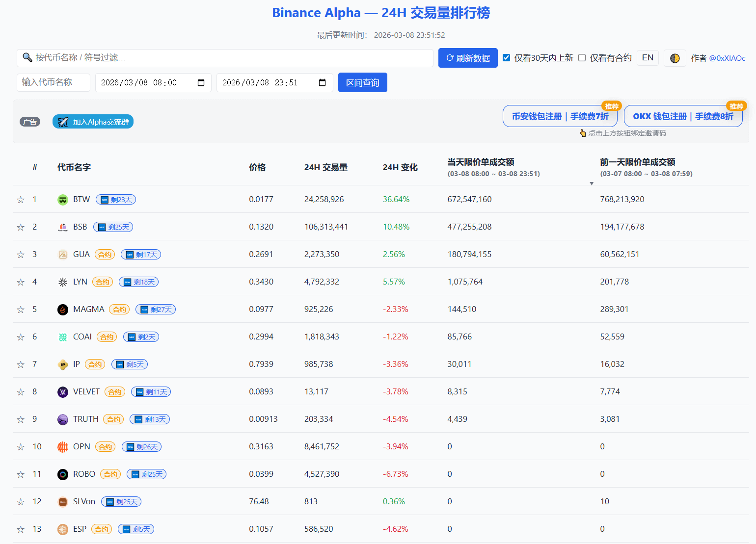756x544 pixels.
Task: Sort by 24H 交易量 column
Action: click(326, 167)
